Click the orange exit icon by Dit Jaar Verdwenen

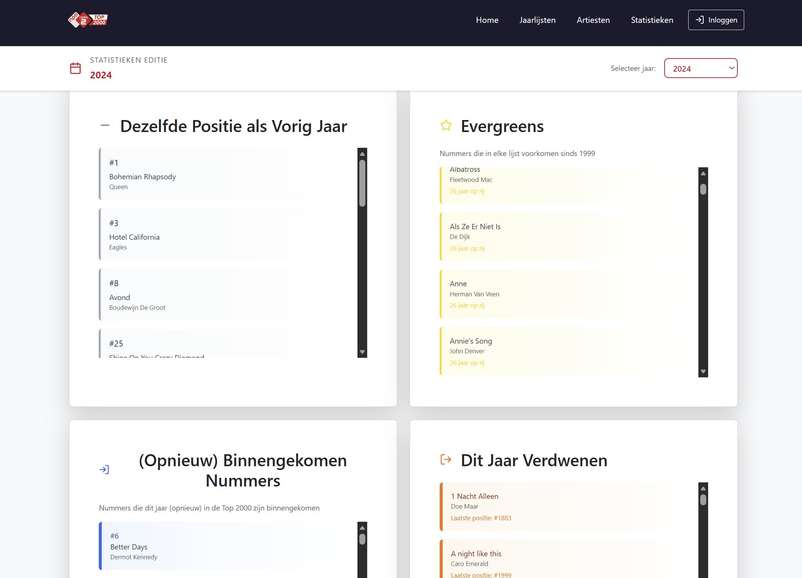pos(446,459)
